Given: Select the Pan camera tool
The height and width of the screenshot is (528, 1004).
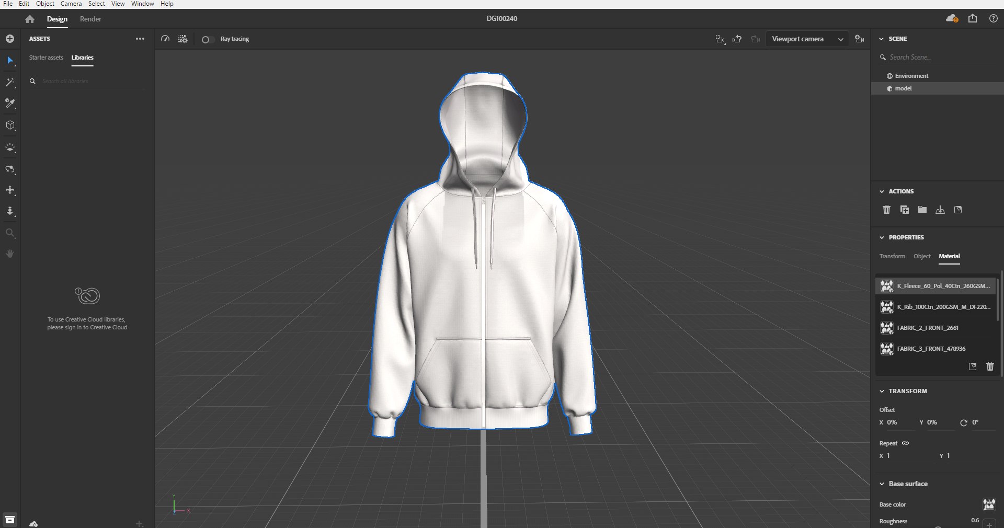Looking at the screenshot, I should point(10,190).
